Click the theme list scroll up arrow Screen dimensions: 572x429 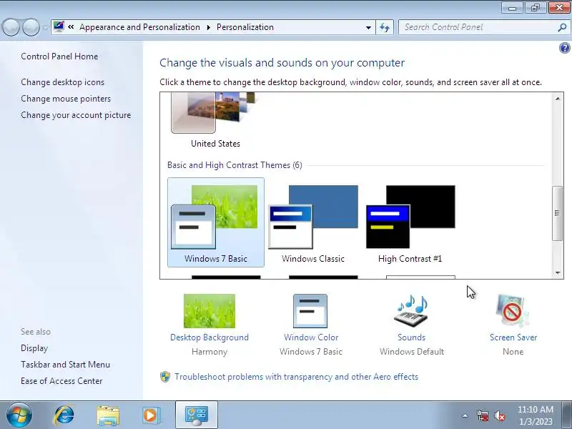pos(558,99)
